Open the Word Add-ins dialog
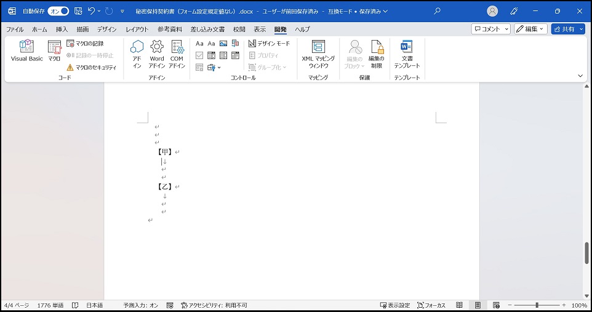Viewport: 592px width, 312px height. pos(157,54)
